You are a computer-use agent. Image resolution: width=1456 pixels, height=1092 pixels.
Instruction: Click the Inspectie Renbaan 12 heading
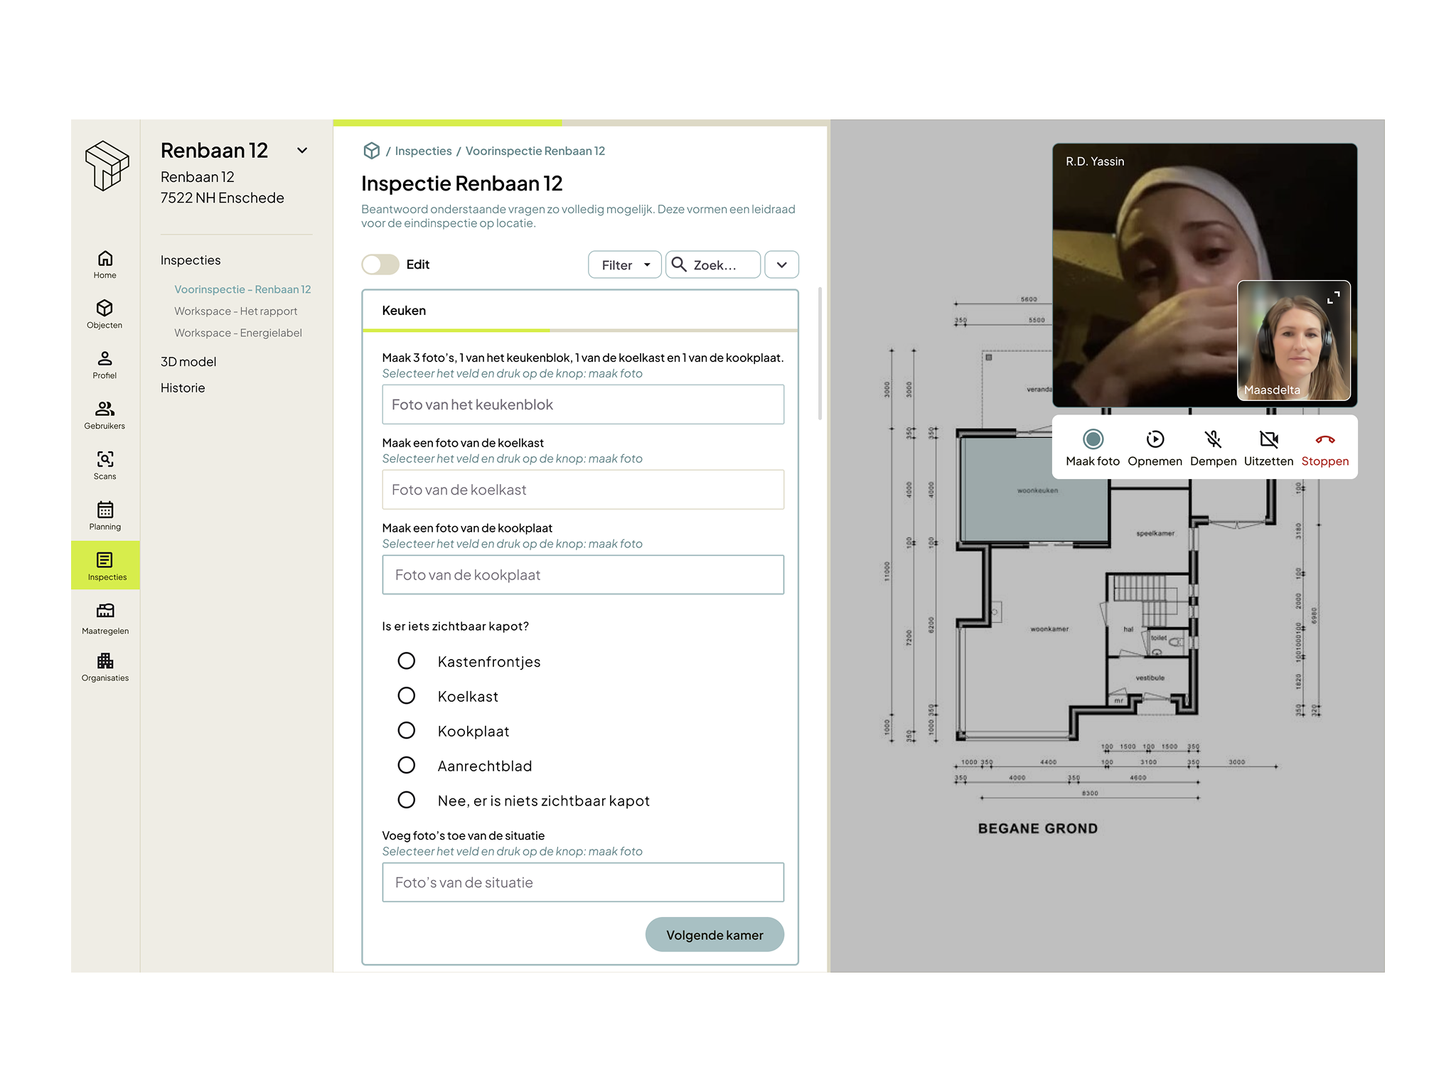462,183
